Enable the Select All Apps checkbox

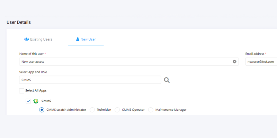[22, 91]
